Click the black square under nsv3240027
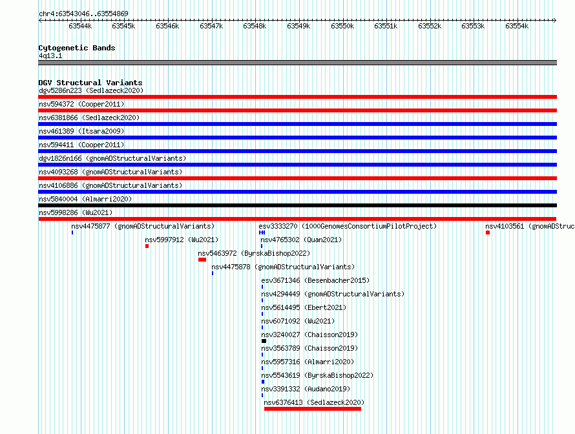 [x=264, y=341]
